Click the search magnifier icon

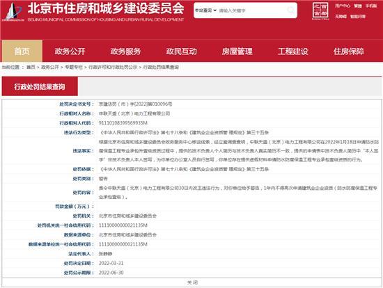tap(290, 10)
